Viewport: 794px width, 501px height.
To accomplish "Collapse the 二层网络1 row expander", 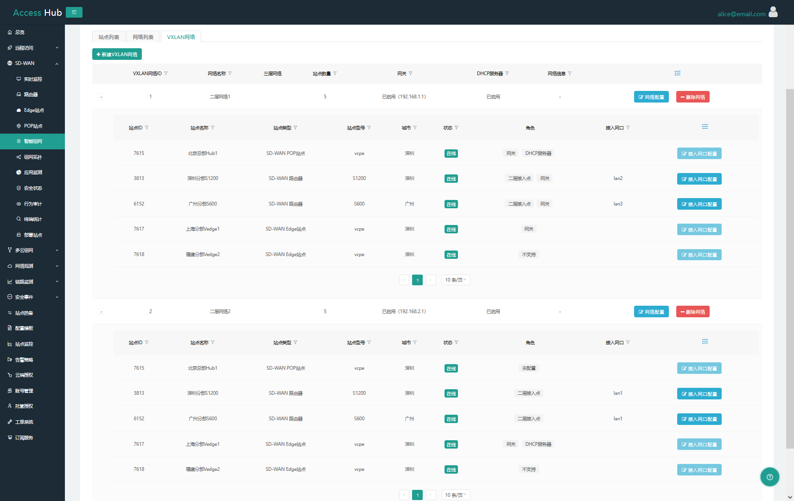I will [x=102, y=97].
